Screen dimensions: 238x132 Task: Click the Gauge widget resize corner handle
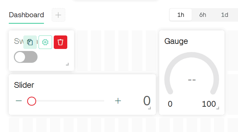point(218,108)
